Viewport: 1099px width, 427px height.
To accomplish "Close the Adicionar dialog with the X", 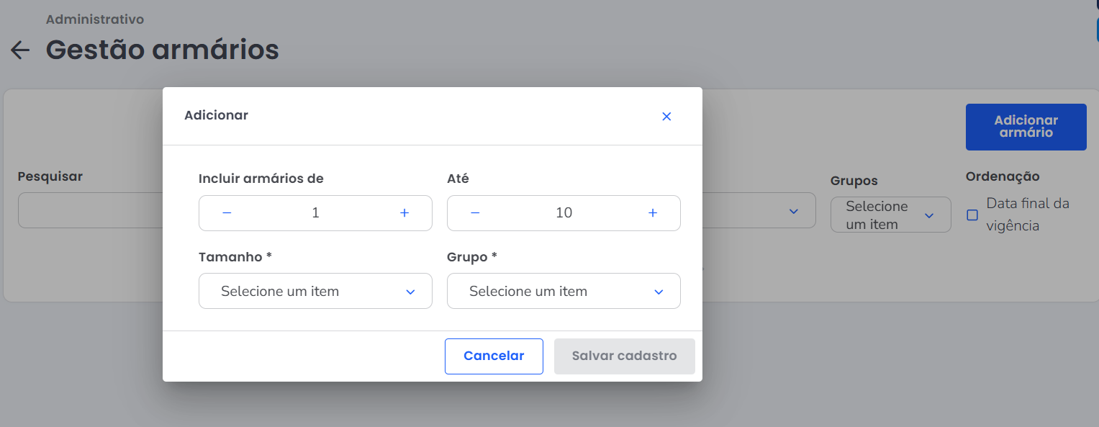I will [x=666, y=117].
